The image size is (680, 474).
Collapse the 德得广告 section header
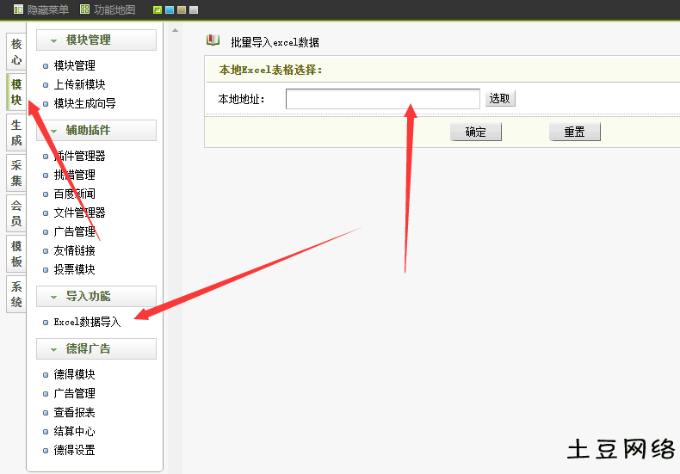tap(96, 348)
